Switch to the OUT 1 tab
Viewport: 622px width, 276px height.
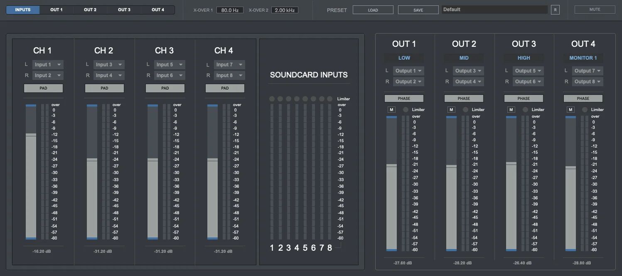(56, 9)
